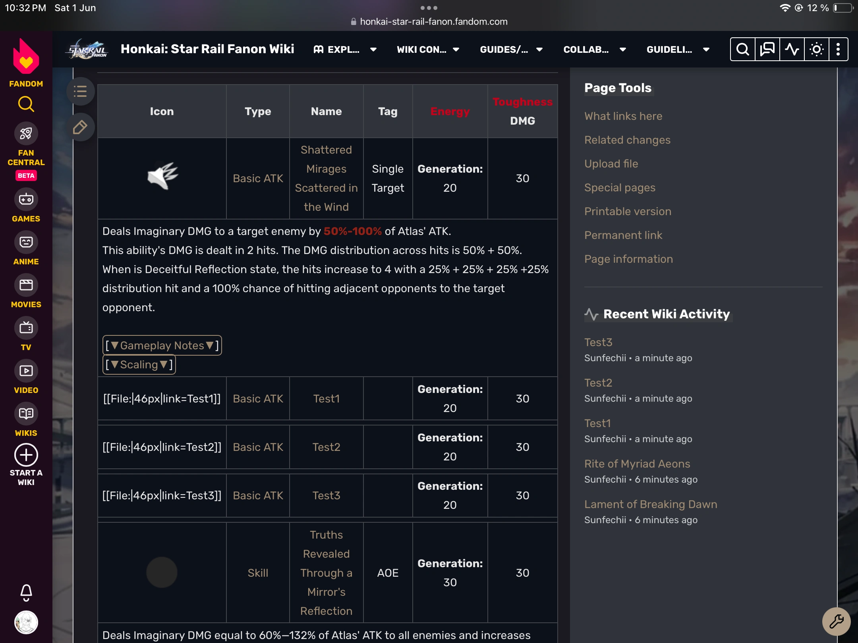Open the Anime hub in the sidebar
858x643 pixels.
coord(26,242)
